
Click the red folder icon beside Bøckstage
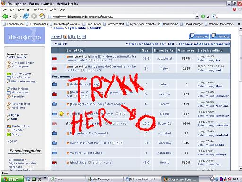pos(54,162)
